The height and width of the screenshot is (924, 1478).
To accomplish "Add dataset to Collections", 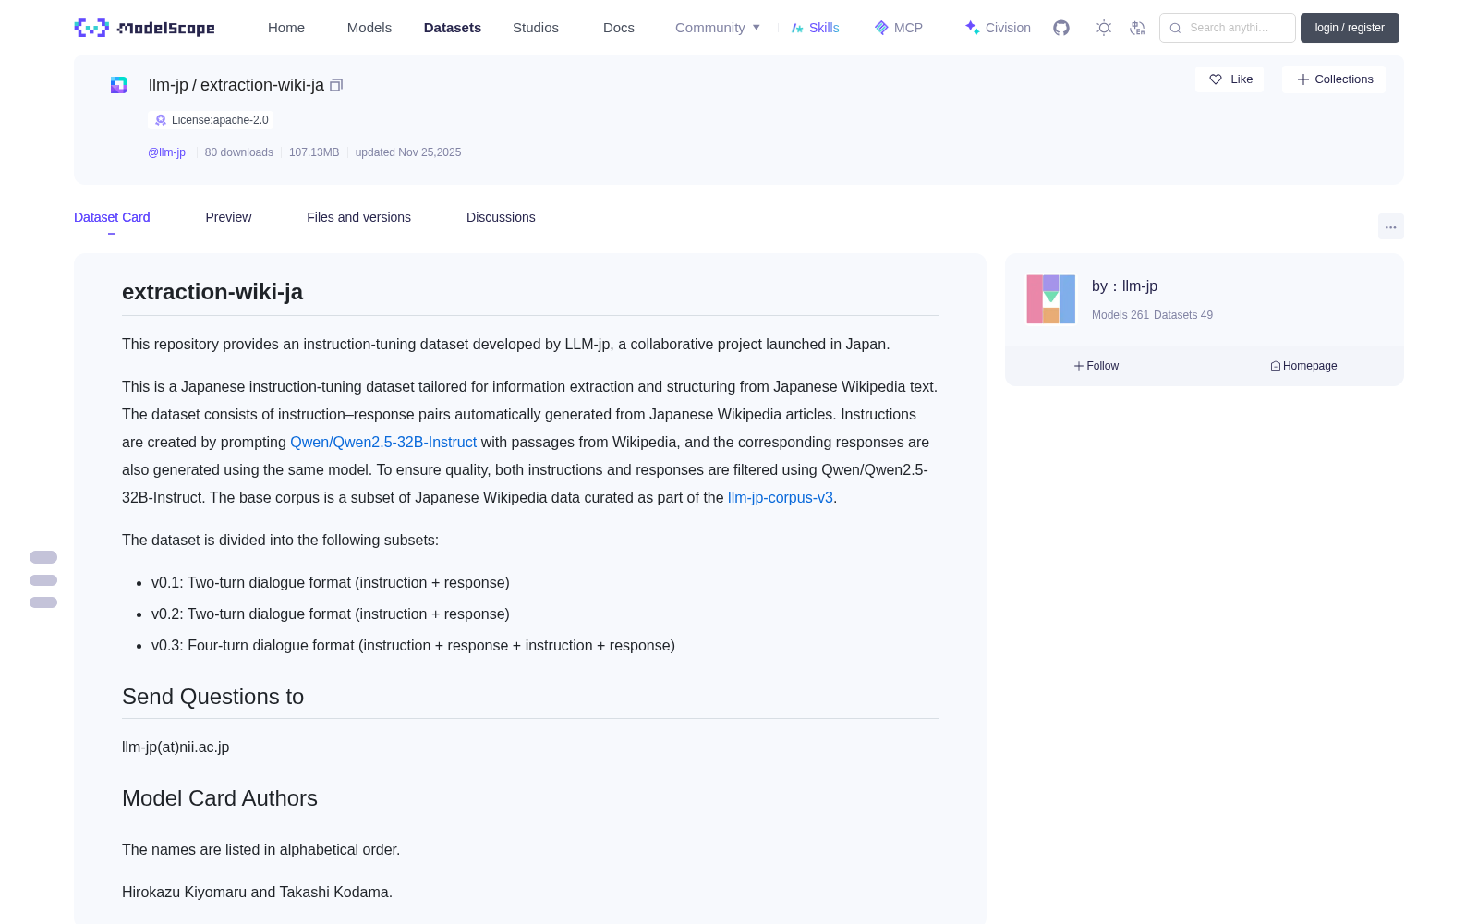I will pos(1334,79).
